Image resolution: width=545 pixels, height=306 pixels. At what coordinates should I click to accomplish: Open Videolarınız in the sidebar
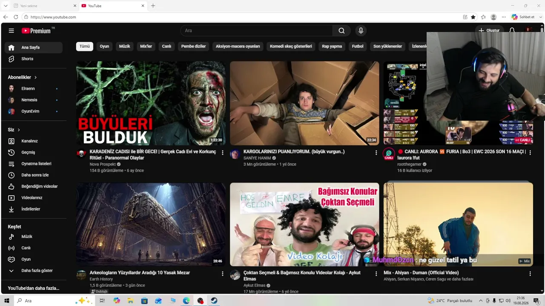coord(34,198)
